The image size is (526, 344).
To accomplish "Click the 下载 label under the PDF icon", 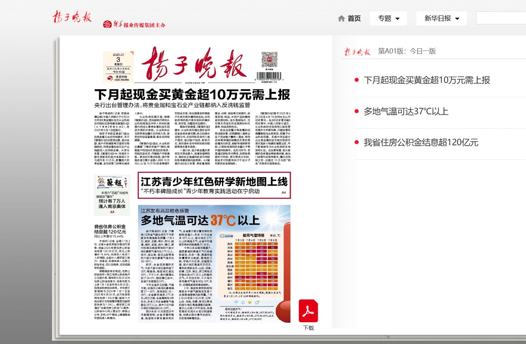I will pyautogui.click(x=308, y=328).
